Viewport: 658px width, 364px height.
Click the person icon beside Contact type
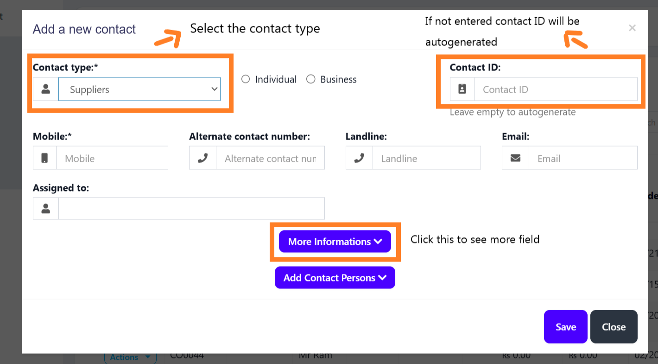pyautogui.click(x=45, y=89)
